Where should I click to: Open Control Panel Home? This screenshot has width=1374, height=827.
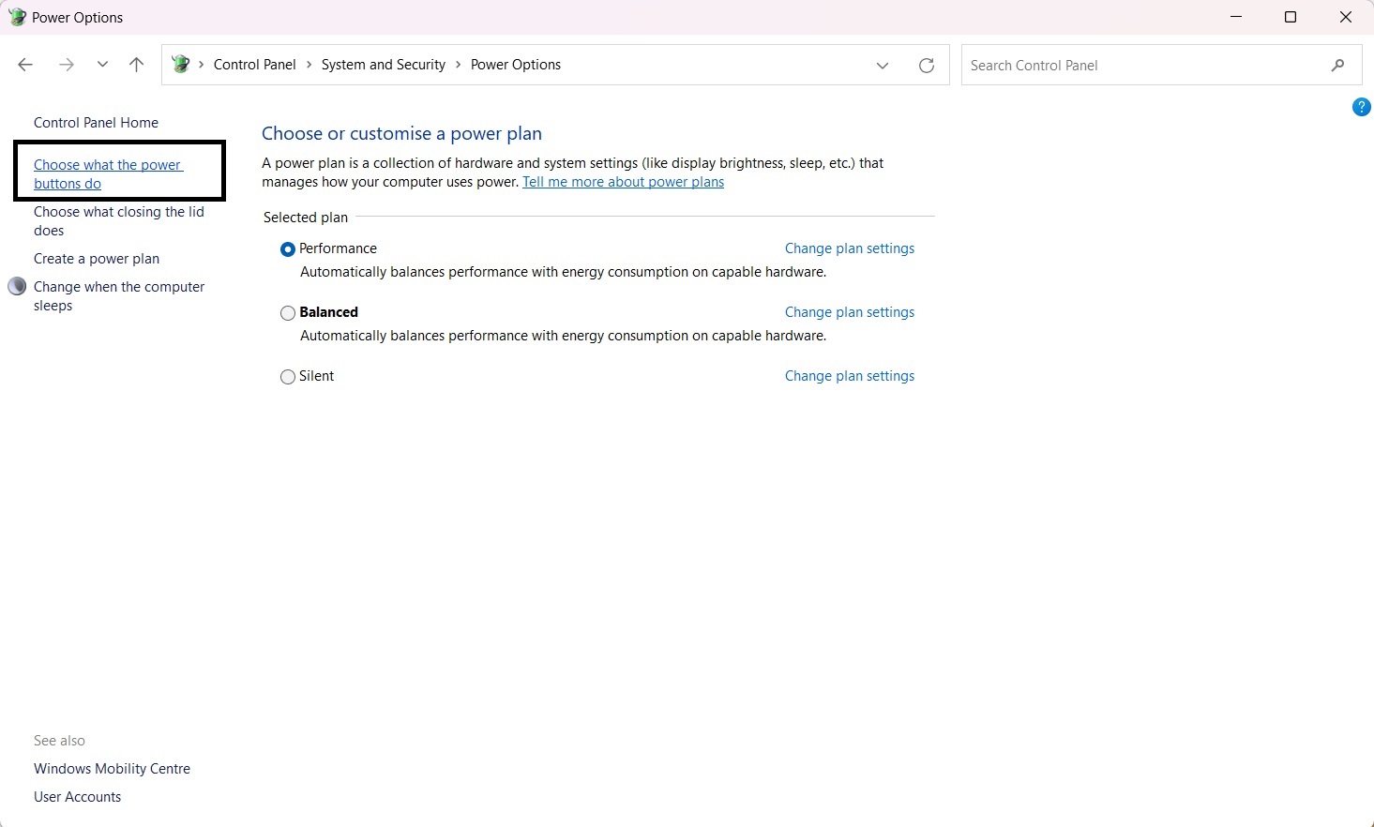[96, 123]
